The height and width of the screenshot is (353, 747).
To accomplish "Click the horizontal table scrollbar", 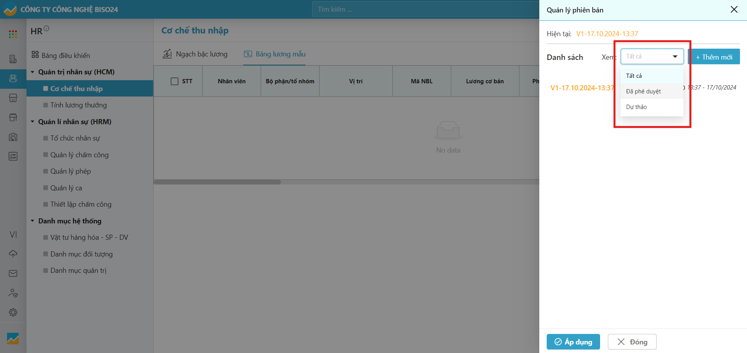I will click(x=217, y=182).
